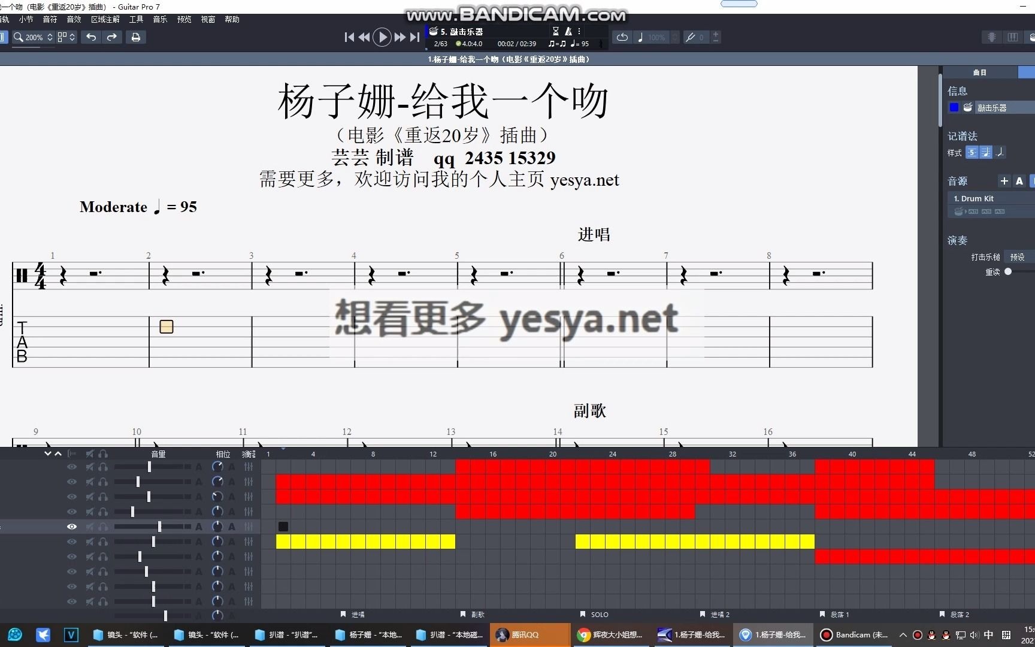
Task: Open the 工具 menu
Action: click(x=136, y=19)
